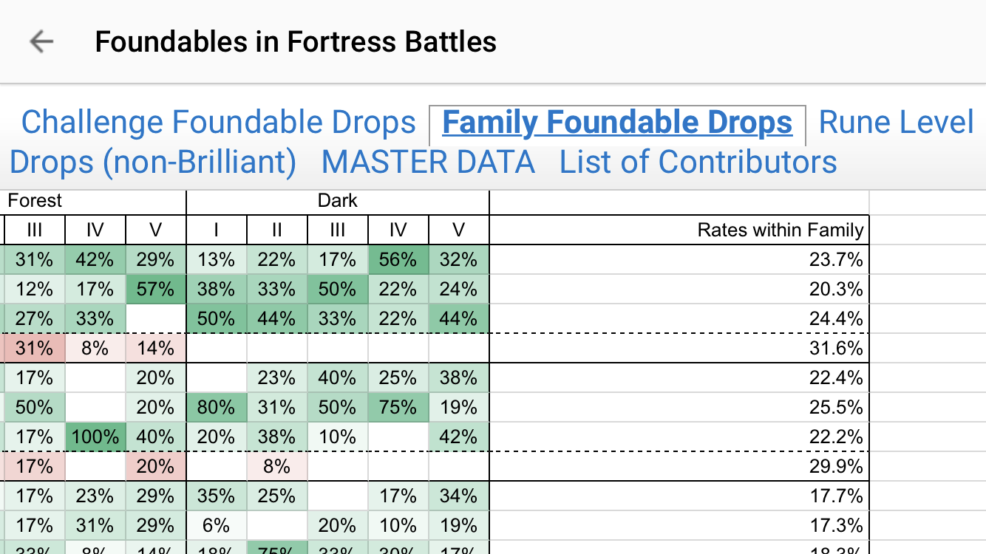Viewport: 986px width, 554px height.
Task: Select the Dark family header cell
Action: coord(337,201)
